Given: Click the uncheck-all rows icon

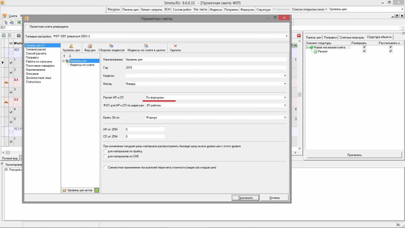Looking at the screenshot, I should pyautogui.click(x=10, y=35).
